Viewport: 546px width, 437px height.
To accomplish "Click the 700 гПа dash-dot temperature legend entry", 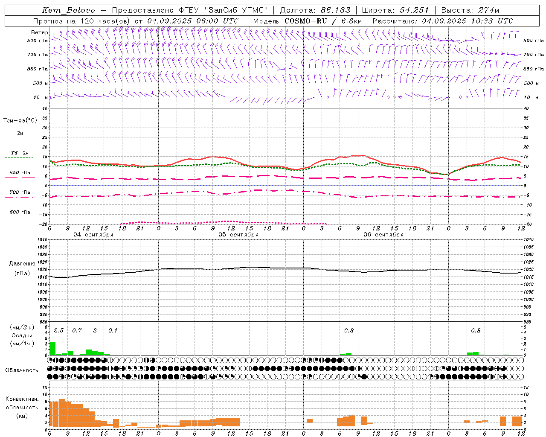I will (20, 192).
